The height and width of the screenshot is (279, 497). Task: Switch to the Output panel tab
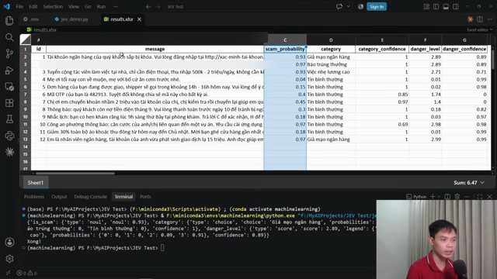[x=59, y=197]
